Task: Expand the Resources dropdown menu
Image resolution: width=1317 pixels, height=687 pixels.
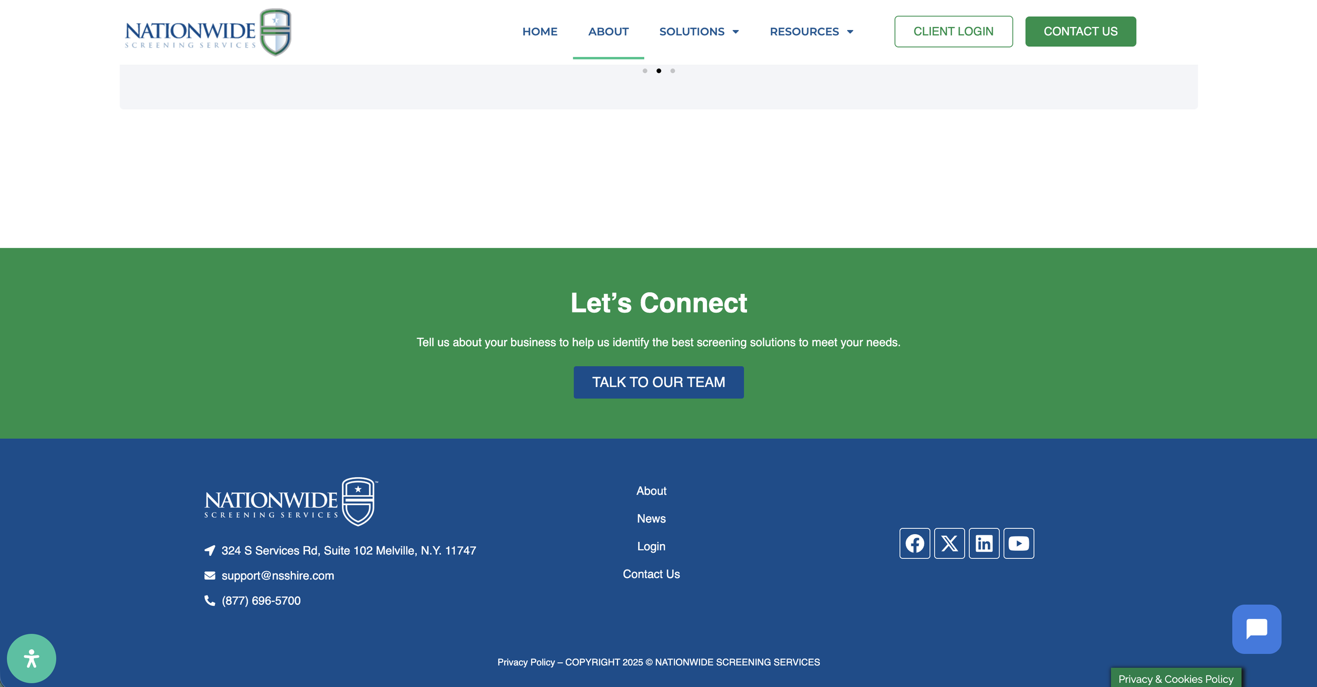Action: point(811,32)
